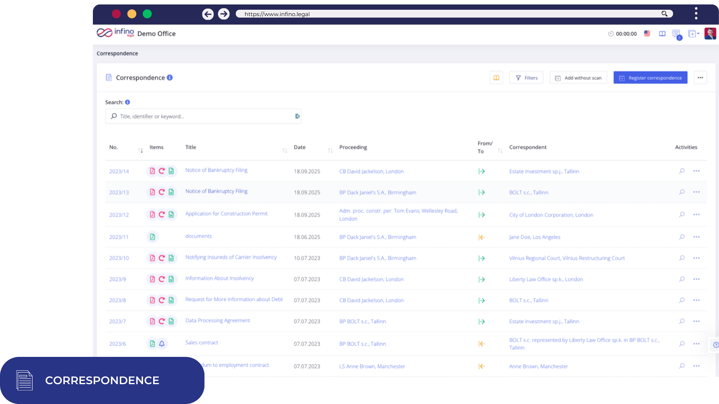
Task: Focus the title, identifier or keyword search field
Action: (203, 116)
